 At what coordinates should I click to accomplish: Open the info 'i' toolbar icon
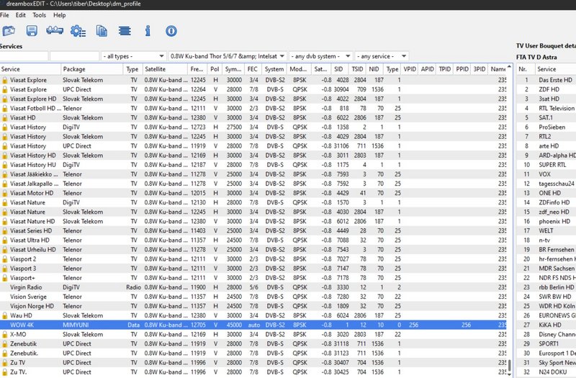tap(148, 31)
